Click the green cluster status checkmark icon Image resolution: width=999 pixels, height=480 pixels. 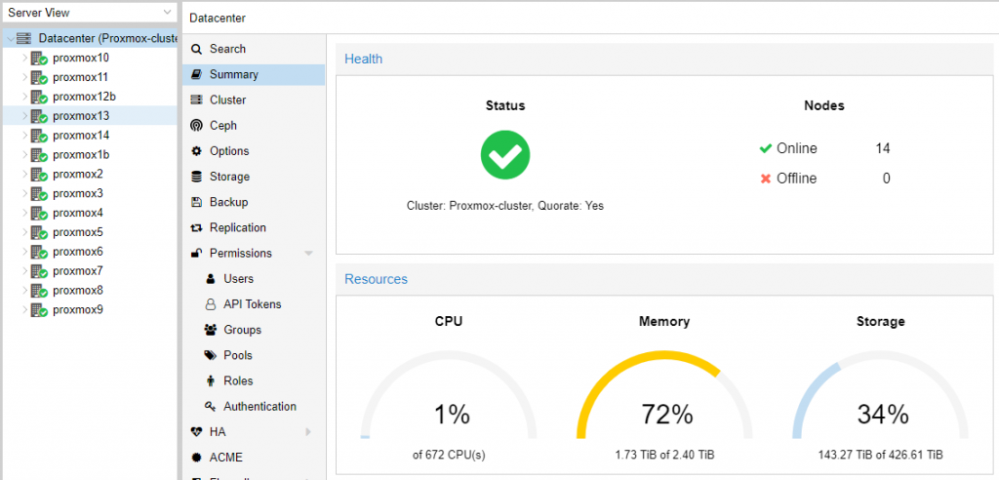click(505, 155)
